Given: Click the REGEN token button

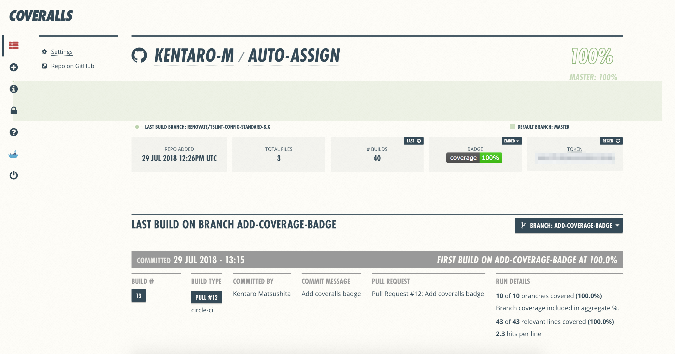Looking at the screenshot, I should coord(611,141).
